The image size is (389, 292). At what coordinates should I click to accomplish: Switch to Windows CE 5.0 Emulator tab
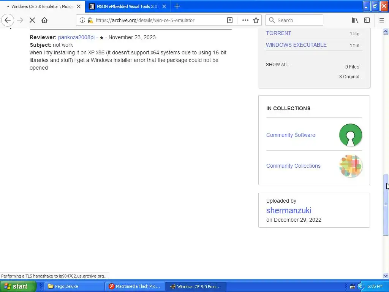point(42,6)
